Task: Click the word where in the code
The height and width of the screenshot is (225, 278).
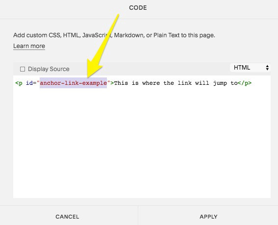Action: (x=151, y=83)
